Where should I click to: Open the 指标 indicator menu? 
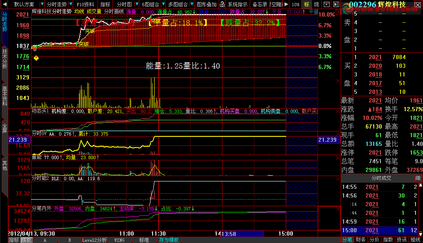tap(105, 4)
